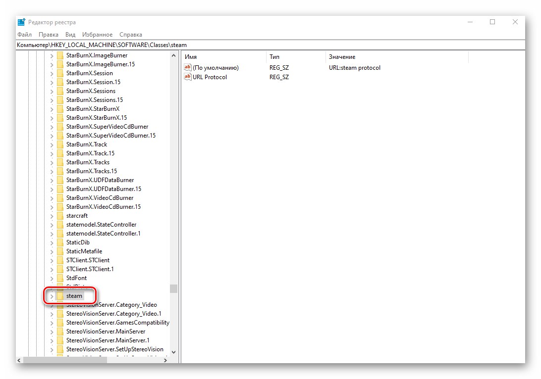Expand the steam tree node chevron
The width and height of the screenshot is (541, 379).
click(51, 295)
